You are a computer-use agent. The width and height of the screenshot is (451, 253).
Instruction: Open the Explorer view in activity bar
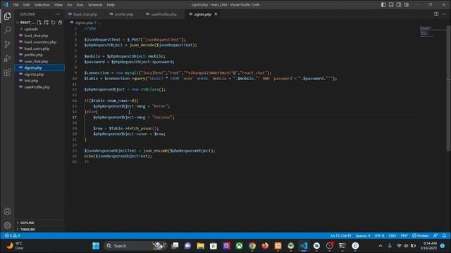(x=8, y=16)
